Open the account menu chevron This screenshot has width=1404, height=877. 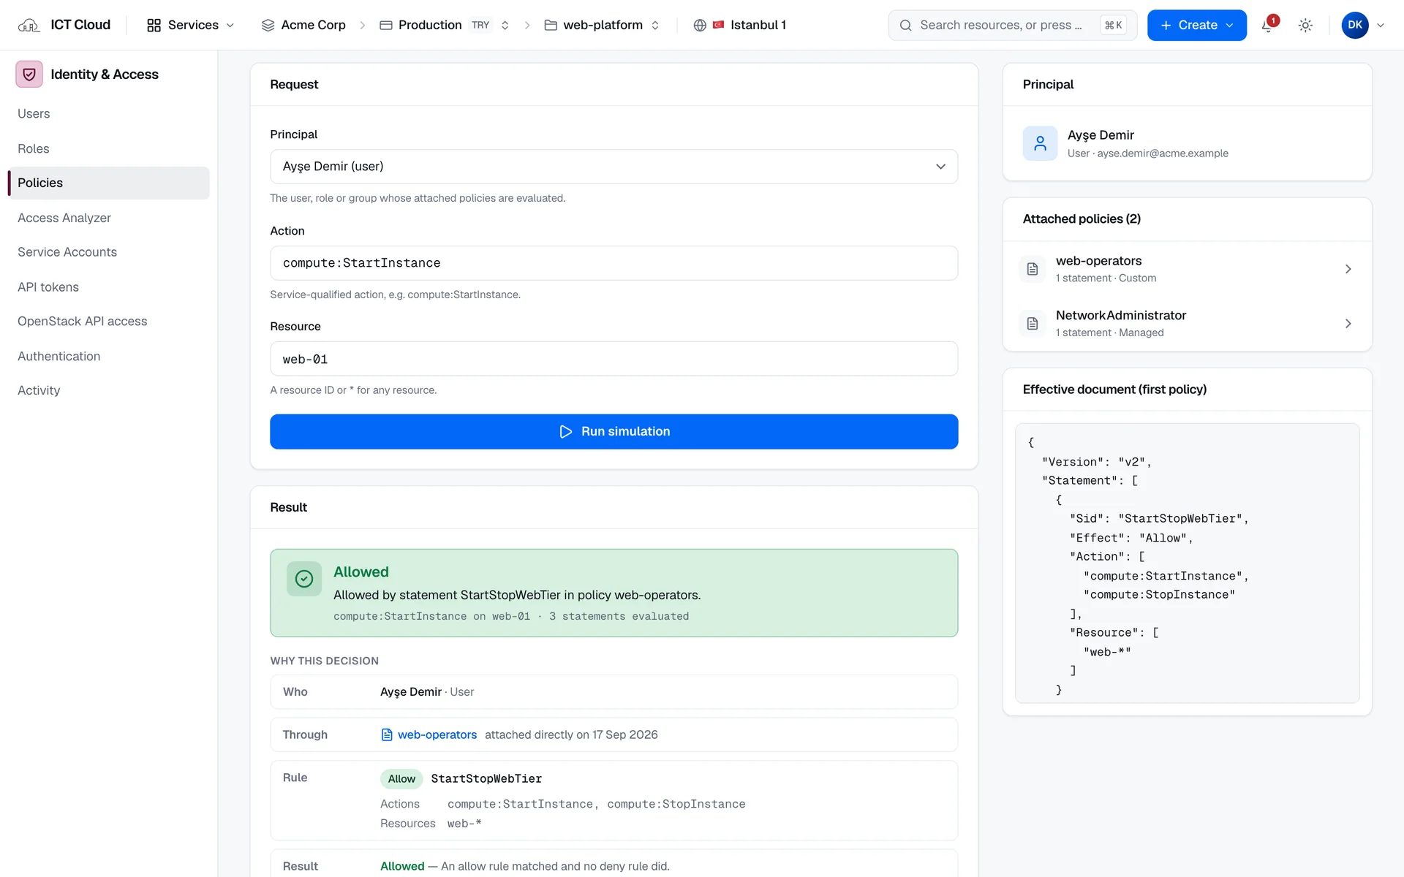pyautogui.click(x=1381, y=26)
